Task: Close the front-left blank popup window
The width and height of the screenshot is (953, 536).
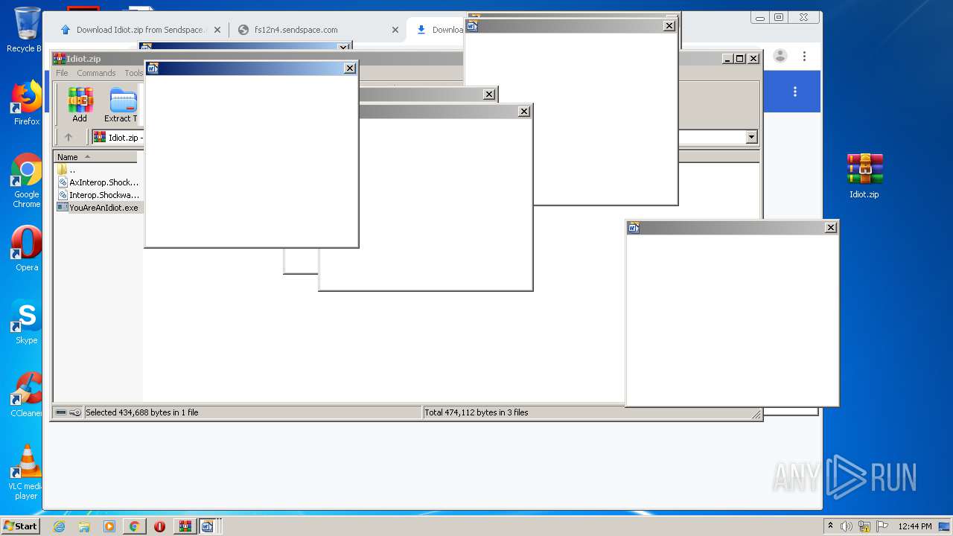Action: pyautogui.click(x=350, y=68)
